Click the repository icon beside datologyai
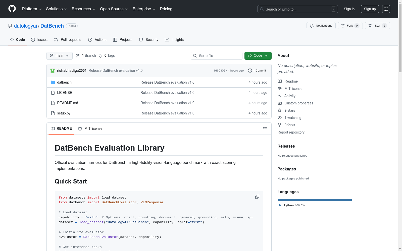The image size is (402, 251). [x=10, y=26]
